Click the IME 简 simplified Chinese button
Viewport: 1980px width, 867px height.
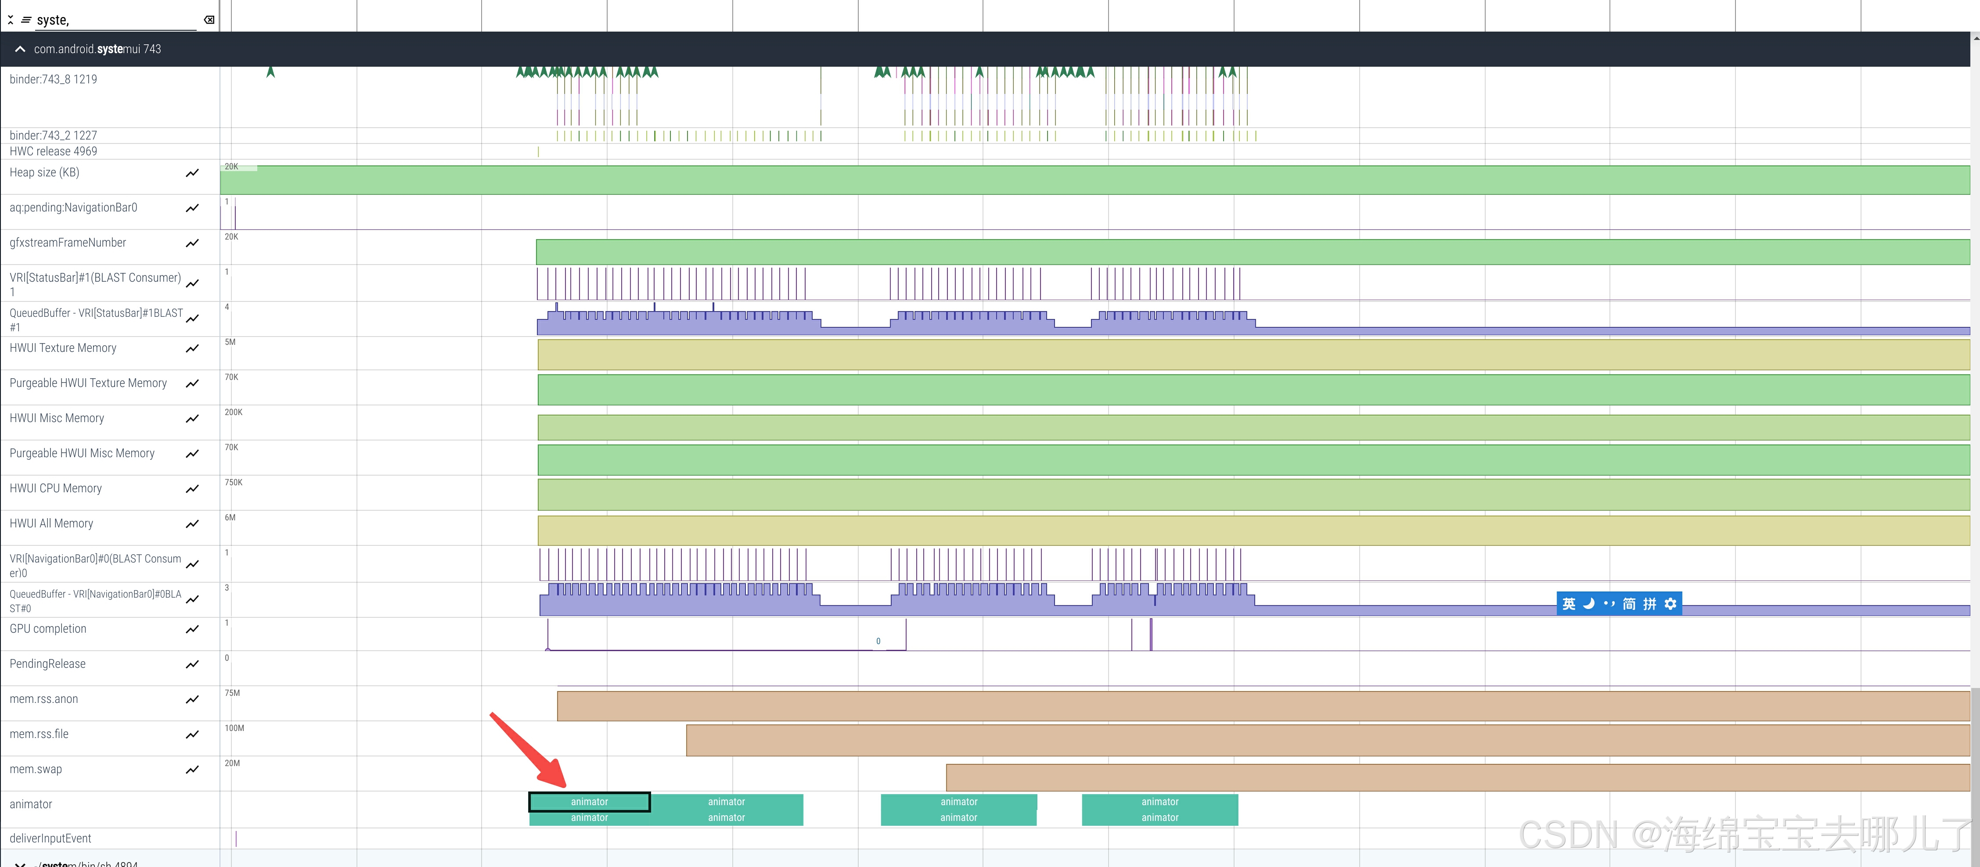(1629, 604)
